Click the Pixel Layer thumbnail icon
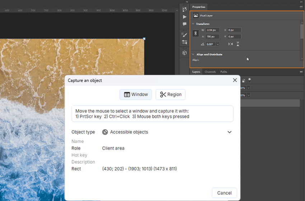This screenshot has height=201, width=305. tap(196, 15)
